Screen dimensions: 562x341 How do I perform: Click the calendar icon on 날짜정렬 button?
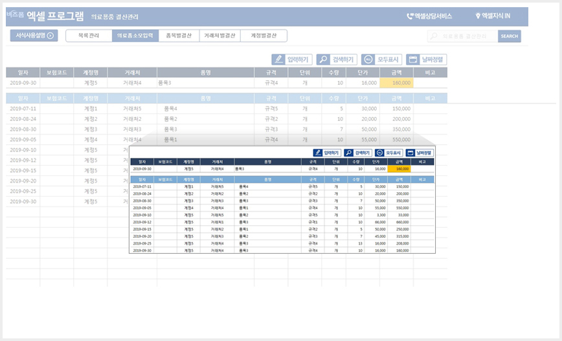point(413,60)
